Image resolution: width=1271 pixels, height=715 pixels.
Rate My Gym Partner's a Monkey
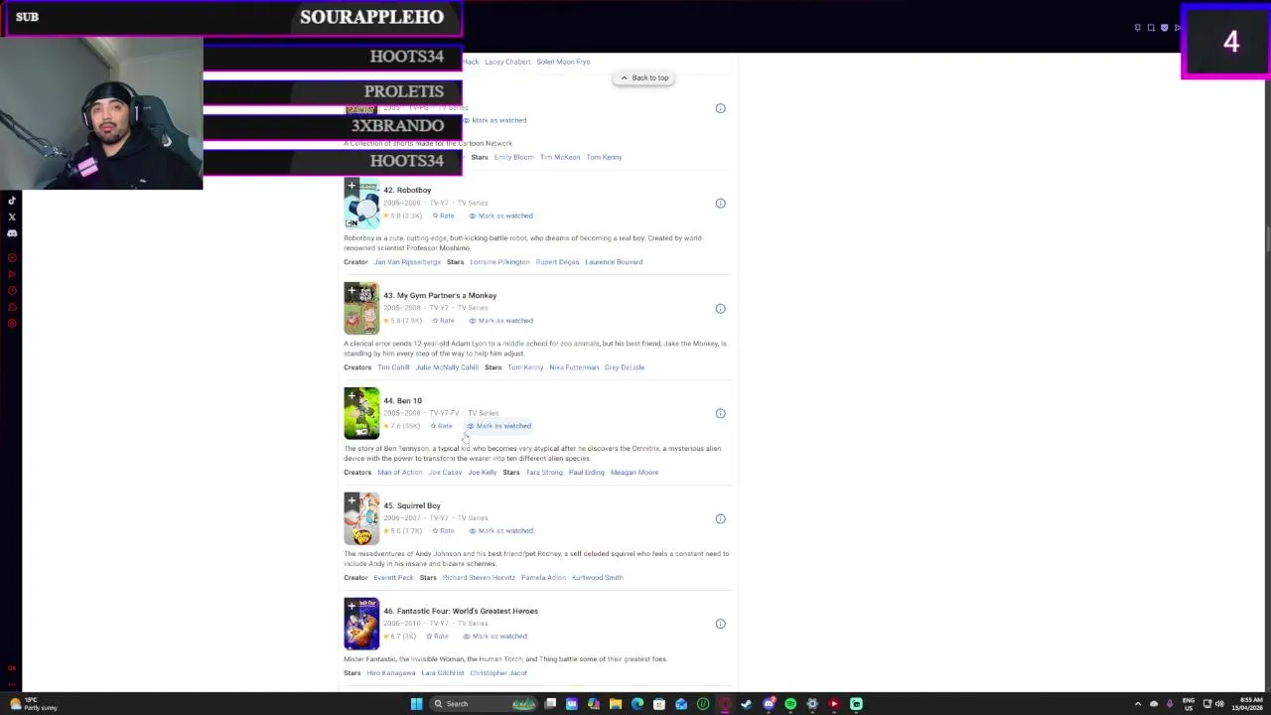443,321
